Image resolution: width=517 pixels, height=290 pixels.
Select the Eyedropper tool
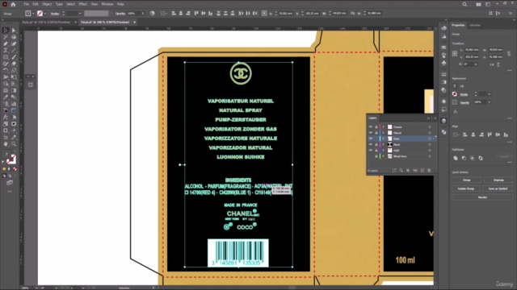(6, 97)
